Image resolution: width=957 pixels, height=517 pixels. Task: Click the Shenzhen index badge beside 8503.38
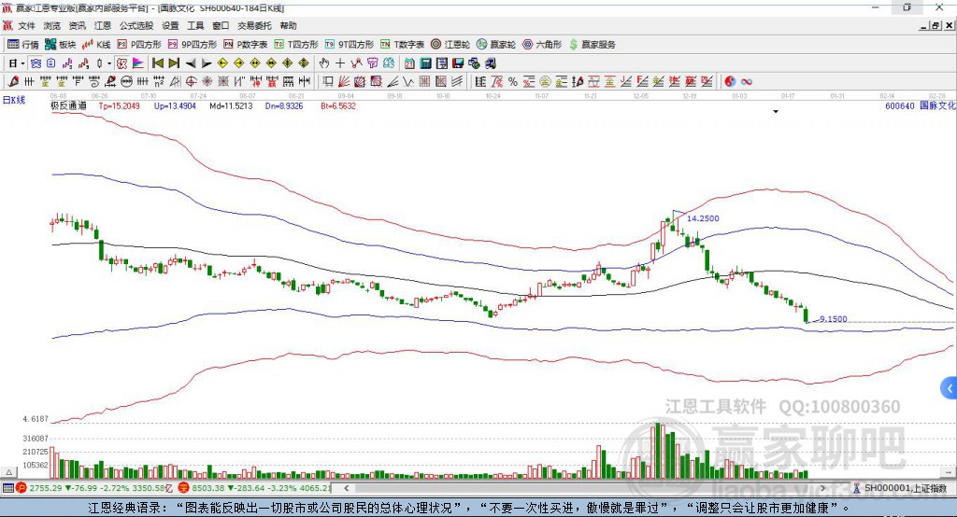(184, 488)
